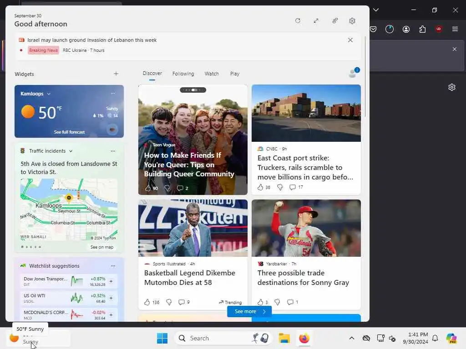Click the weather widget button on taskbar

click(39, 338)
